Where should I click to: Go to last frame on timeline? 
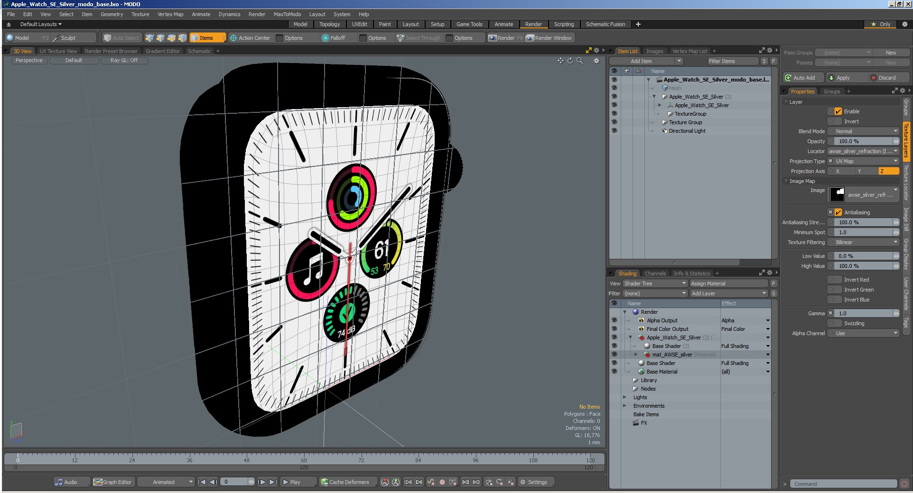point(273,482)
